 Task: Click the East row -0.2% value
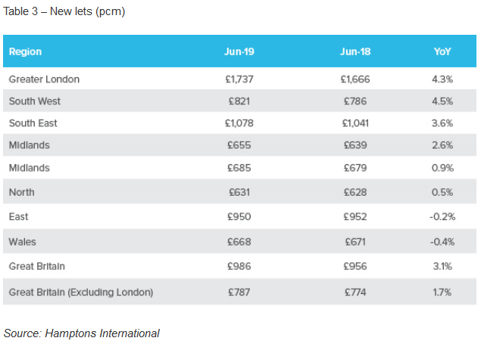coord(442,217)
